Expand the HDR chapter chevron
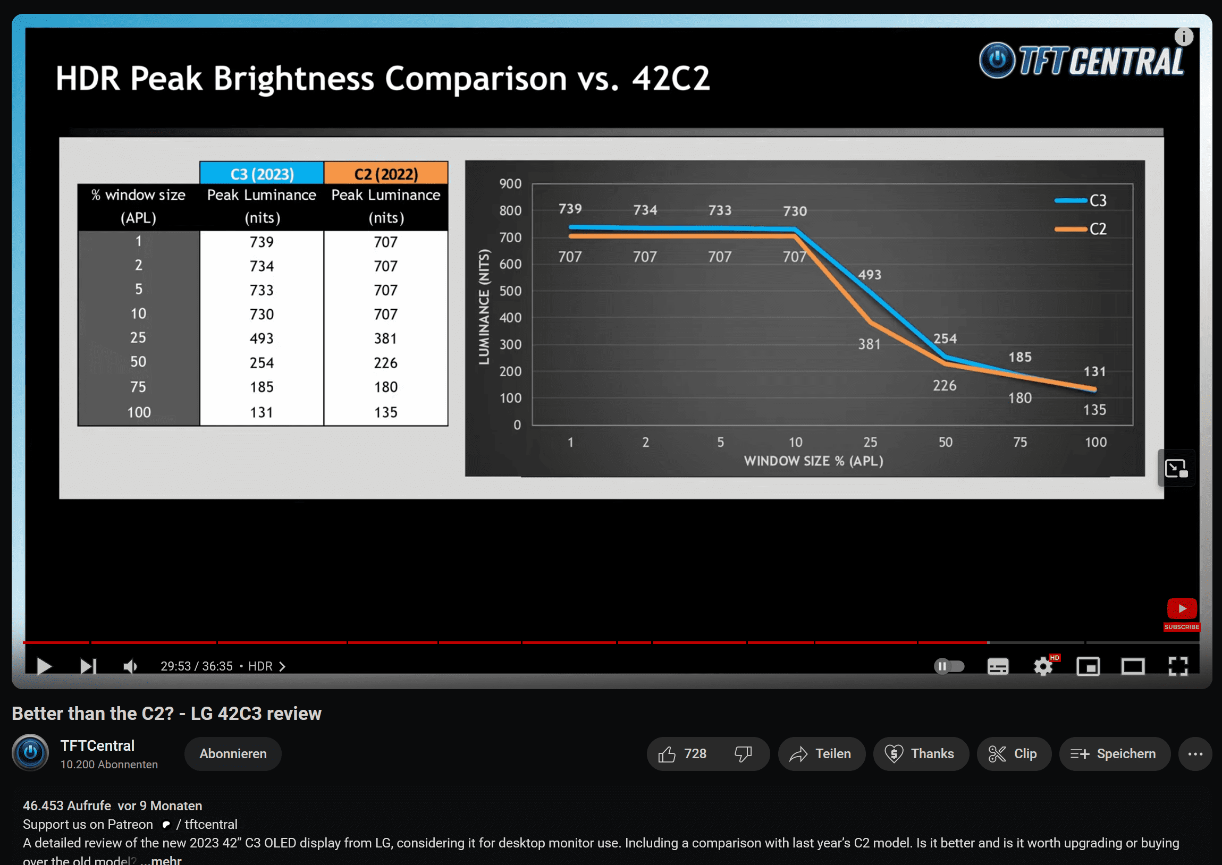 pyautogui.click(x=282, y=666)
